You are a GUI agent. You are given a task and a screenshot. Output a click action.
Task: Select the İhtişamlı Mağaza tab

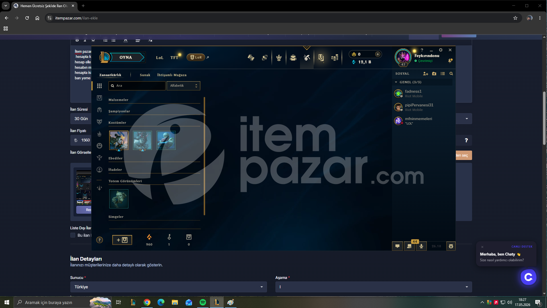pos(172,75)
